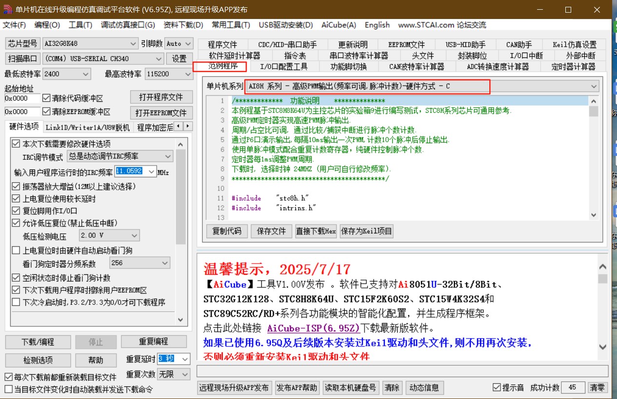Viewport: 617px width, 399px height.
Task: Toggle 每次下载前都重新装载目标文件 checkbox
Action: [x=8, y=377]
